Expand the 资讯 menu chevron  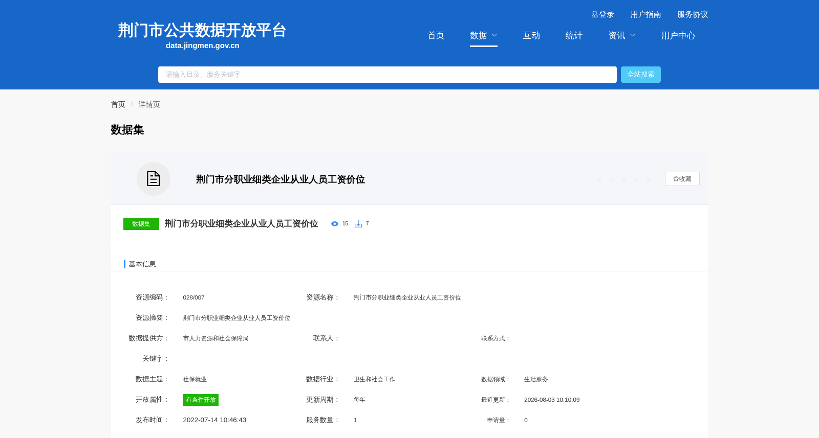click(633, 35)
